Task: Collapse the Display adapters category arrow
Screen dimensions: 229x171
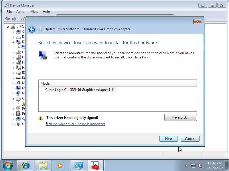Action: [x=13, y=42]
